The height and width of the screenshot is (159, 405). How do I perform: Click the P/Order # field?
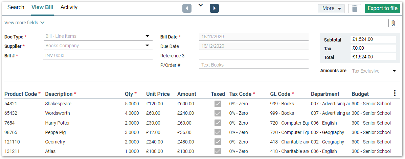coord(254,65)
